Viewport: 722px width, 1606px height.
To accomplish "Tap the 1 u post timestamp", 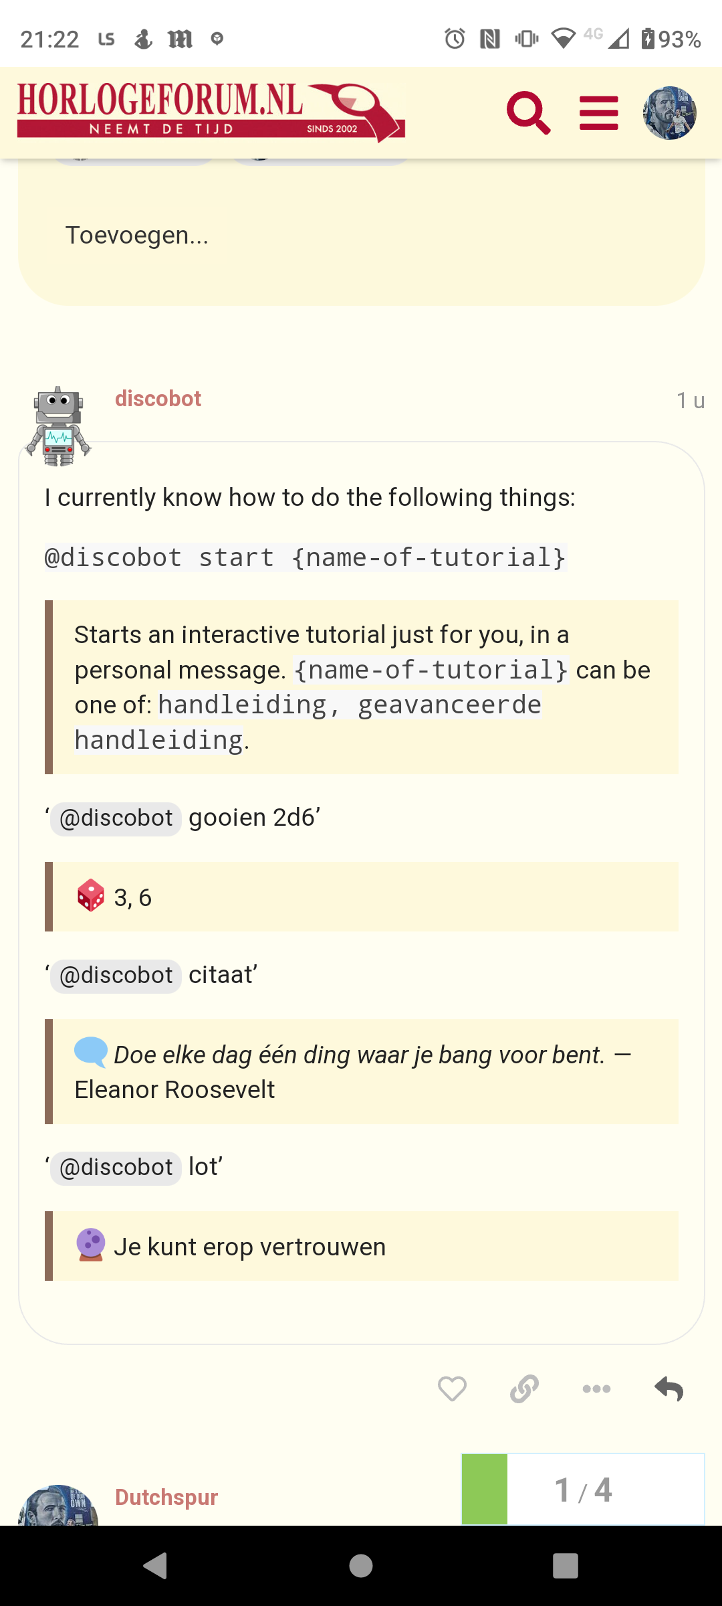I will (691, 400).
